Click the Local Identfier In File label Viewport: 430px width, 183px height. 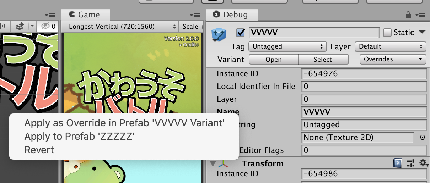coord(256,87)
